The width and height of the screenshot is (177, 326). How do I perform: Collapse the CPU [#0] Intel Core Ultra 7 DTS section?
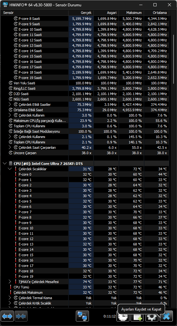(x=5, y=164)
